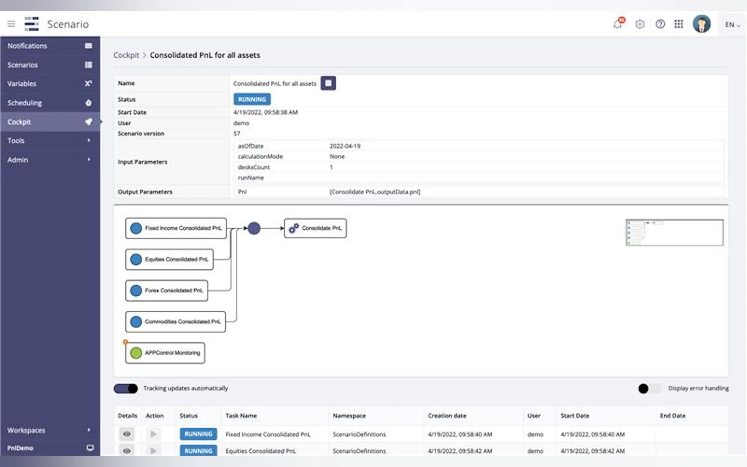Open the EN language dropdown
This screenshot has width=747, height=467.
click(x=732, y=25)
